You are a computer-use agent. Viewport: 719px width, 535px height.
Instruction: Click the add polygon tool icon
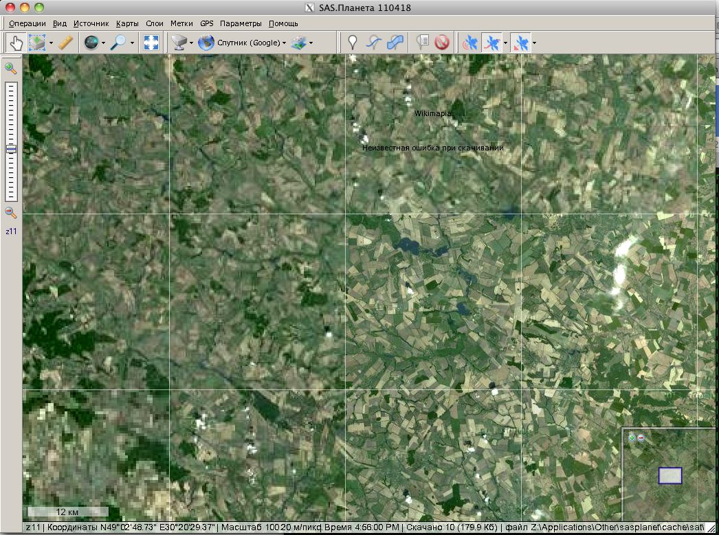395,43
